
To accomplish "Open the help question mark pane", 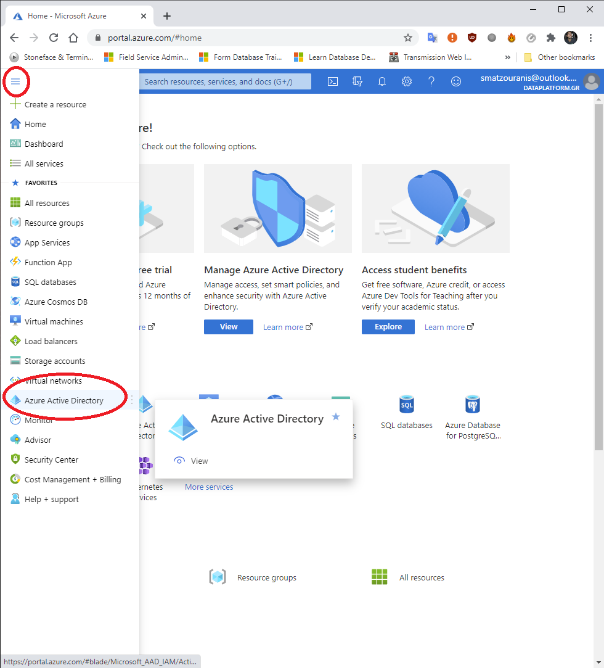I will pyautogui.click(x=431, y=81).
